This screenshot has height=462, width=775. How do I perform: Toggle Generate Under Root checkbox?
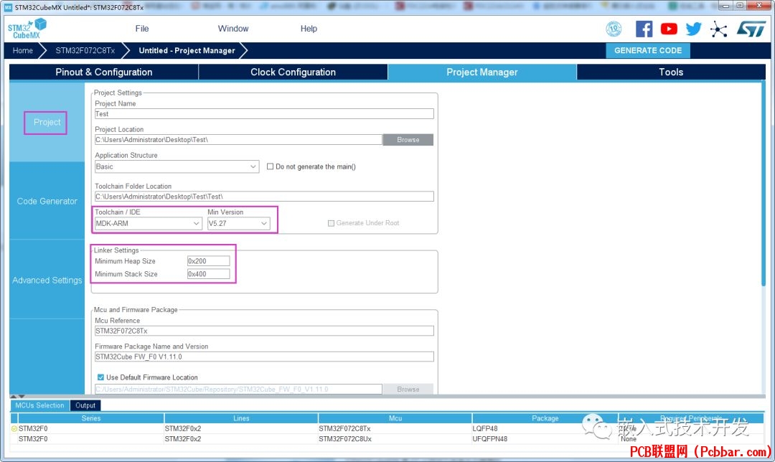pos(331,223)
